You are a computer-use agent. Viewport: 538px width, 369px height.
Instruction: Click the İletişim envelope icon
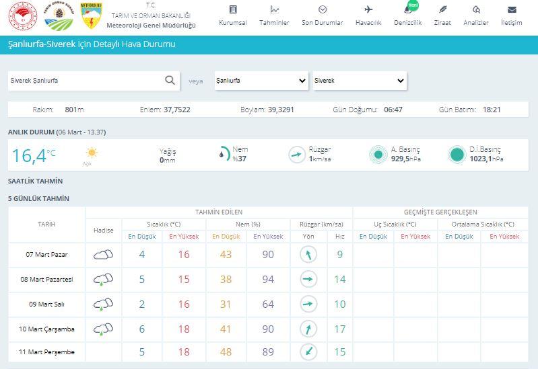pyautogui.click(x=512, y=9)
